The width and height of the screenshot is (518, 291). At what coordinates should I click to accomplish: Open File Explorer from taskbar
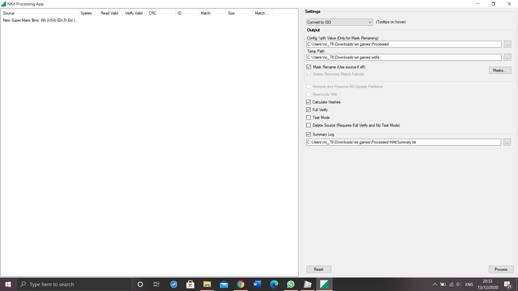tap(207, 284)
